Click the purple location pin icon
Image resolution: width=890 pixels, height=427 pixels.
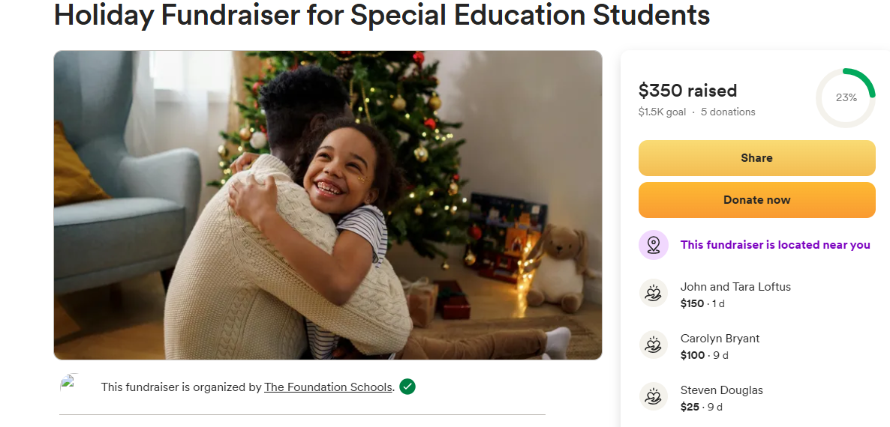(653, 245)
